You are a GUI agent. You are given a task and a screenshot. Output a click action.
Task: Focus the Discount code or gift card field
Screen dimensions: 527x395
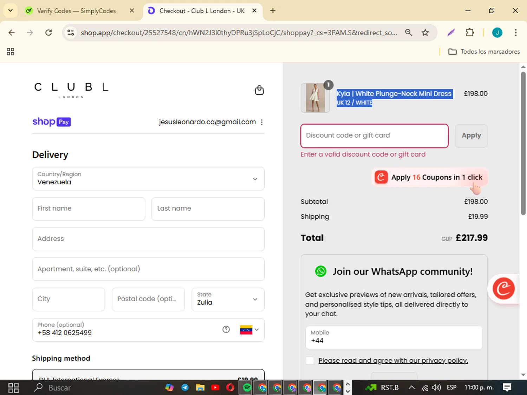pos(375,136)
